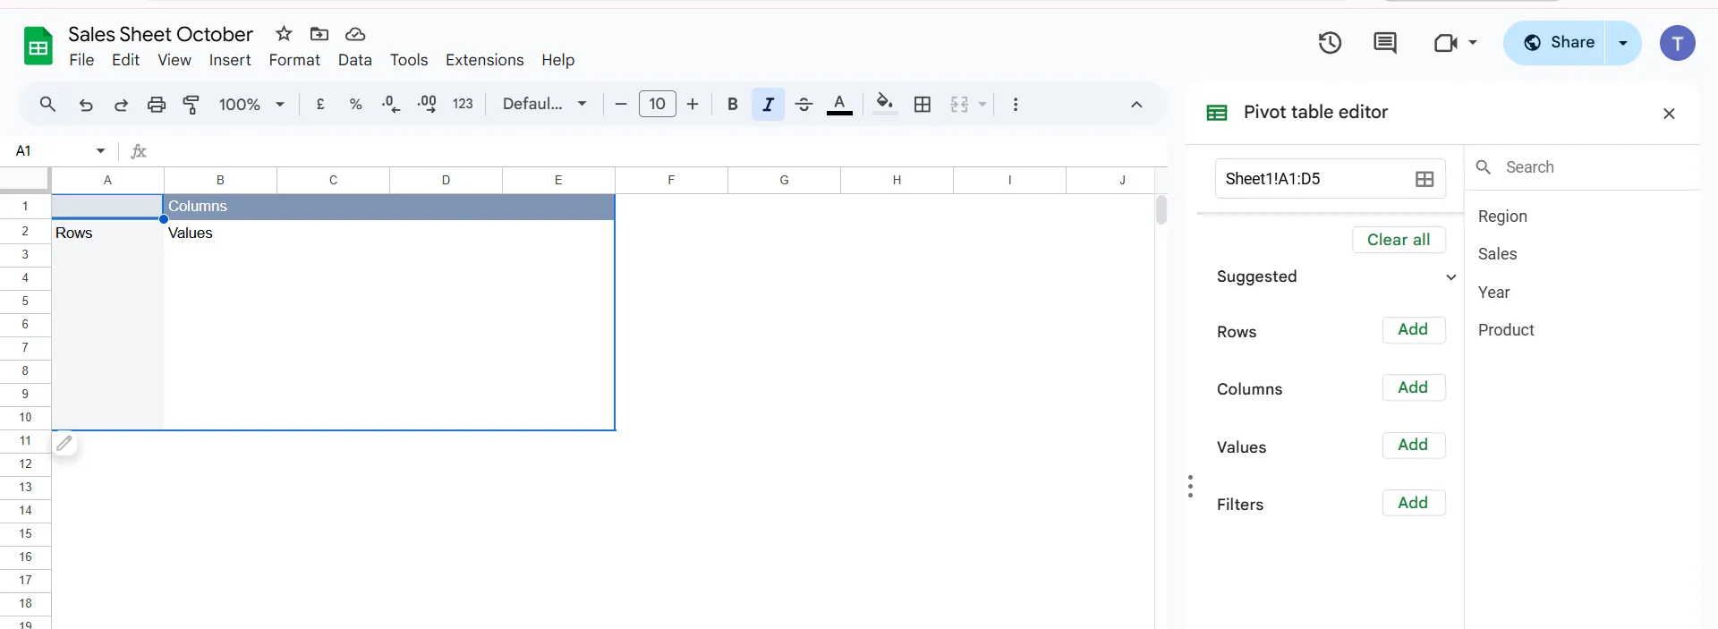Viewport: 1718px width, 629px height.
Task: Collapse the menus chevron
Action: (x=1136, y=104)
